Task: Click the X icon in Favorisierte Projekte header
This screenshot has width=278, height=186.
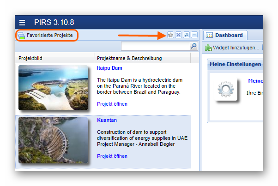Action: pos(178,35)
